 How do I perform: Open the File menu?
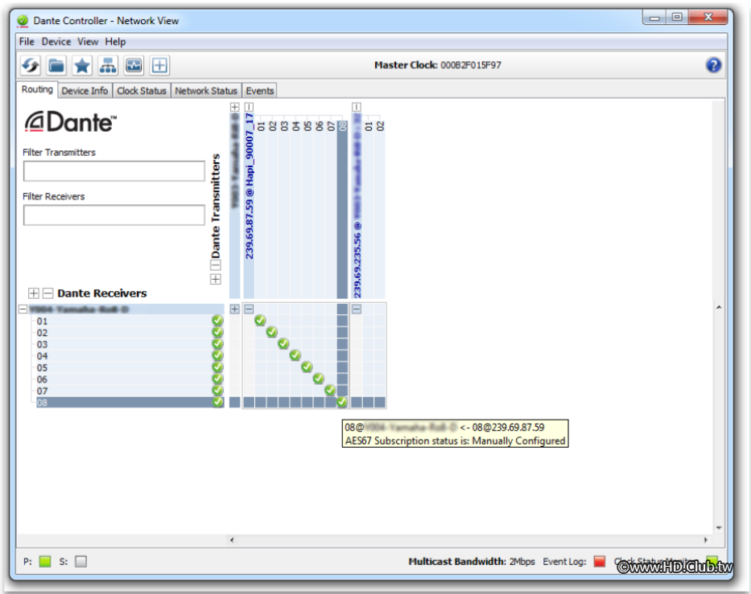pyautogui.click(x=27, y=42)
